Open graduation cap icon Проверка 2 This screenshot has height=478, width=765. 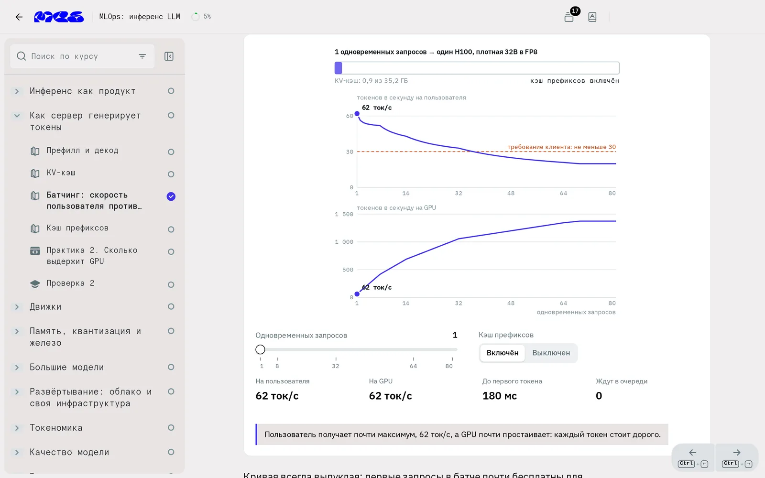[35, 284]
